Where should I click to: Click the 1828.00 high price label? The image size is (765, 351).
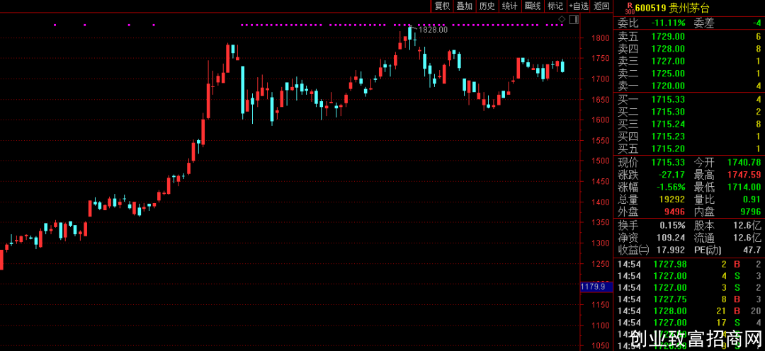pos(433,30)
